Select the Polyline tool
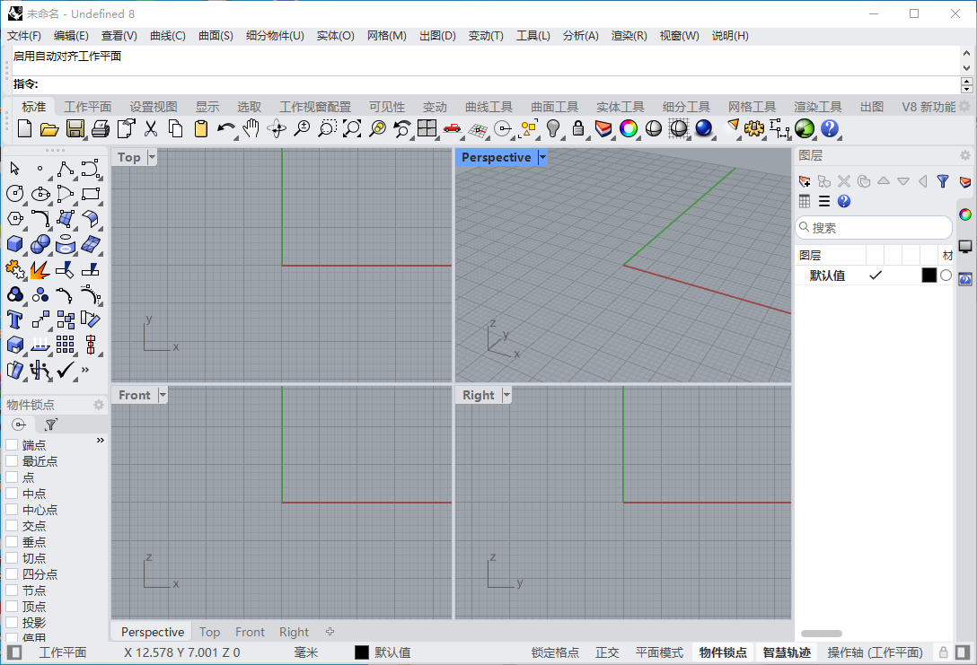 [65, 169]
